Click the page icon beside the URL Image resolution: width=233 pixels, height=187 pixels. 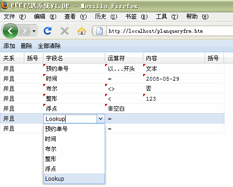[x=99, y=31]
